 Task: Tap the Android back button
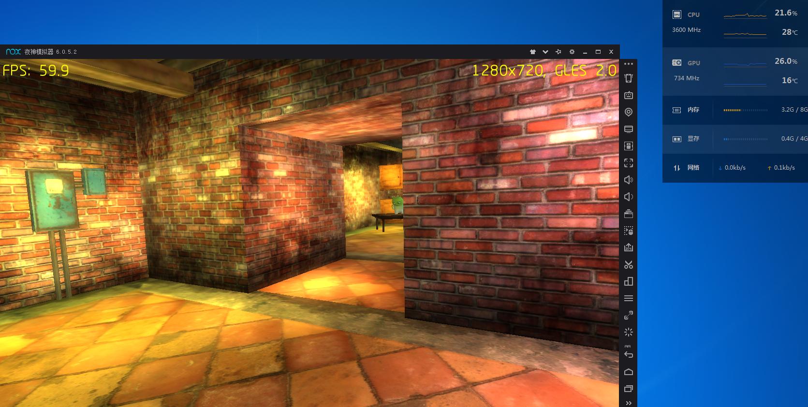pyautogui.click(x=629, y=355)
